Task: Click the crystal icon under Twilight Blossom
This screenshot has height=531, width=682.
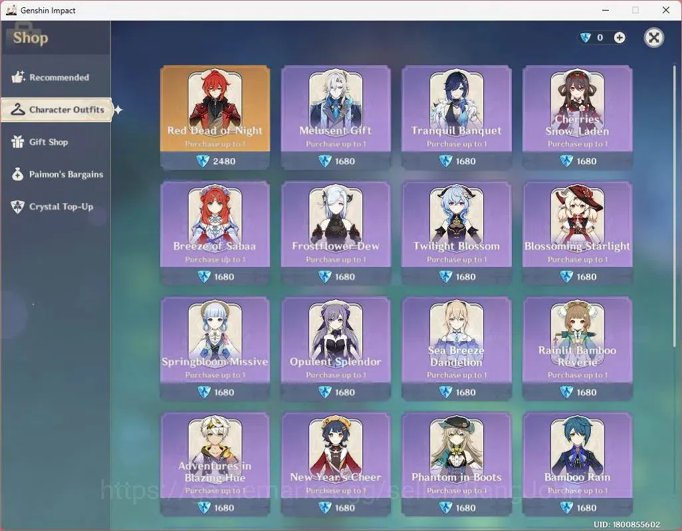Action: pyautogui.click(x=446, y=277)
